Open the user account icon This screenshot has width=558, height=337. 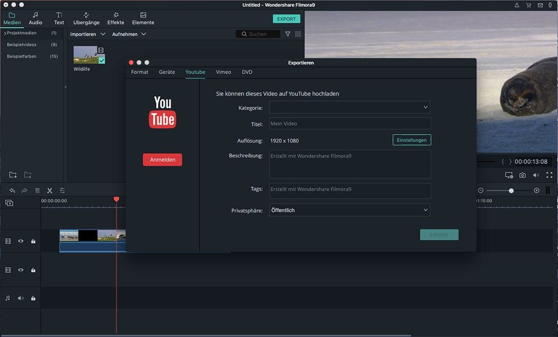pos(517,5)
